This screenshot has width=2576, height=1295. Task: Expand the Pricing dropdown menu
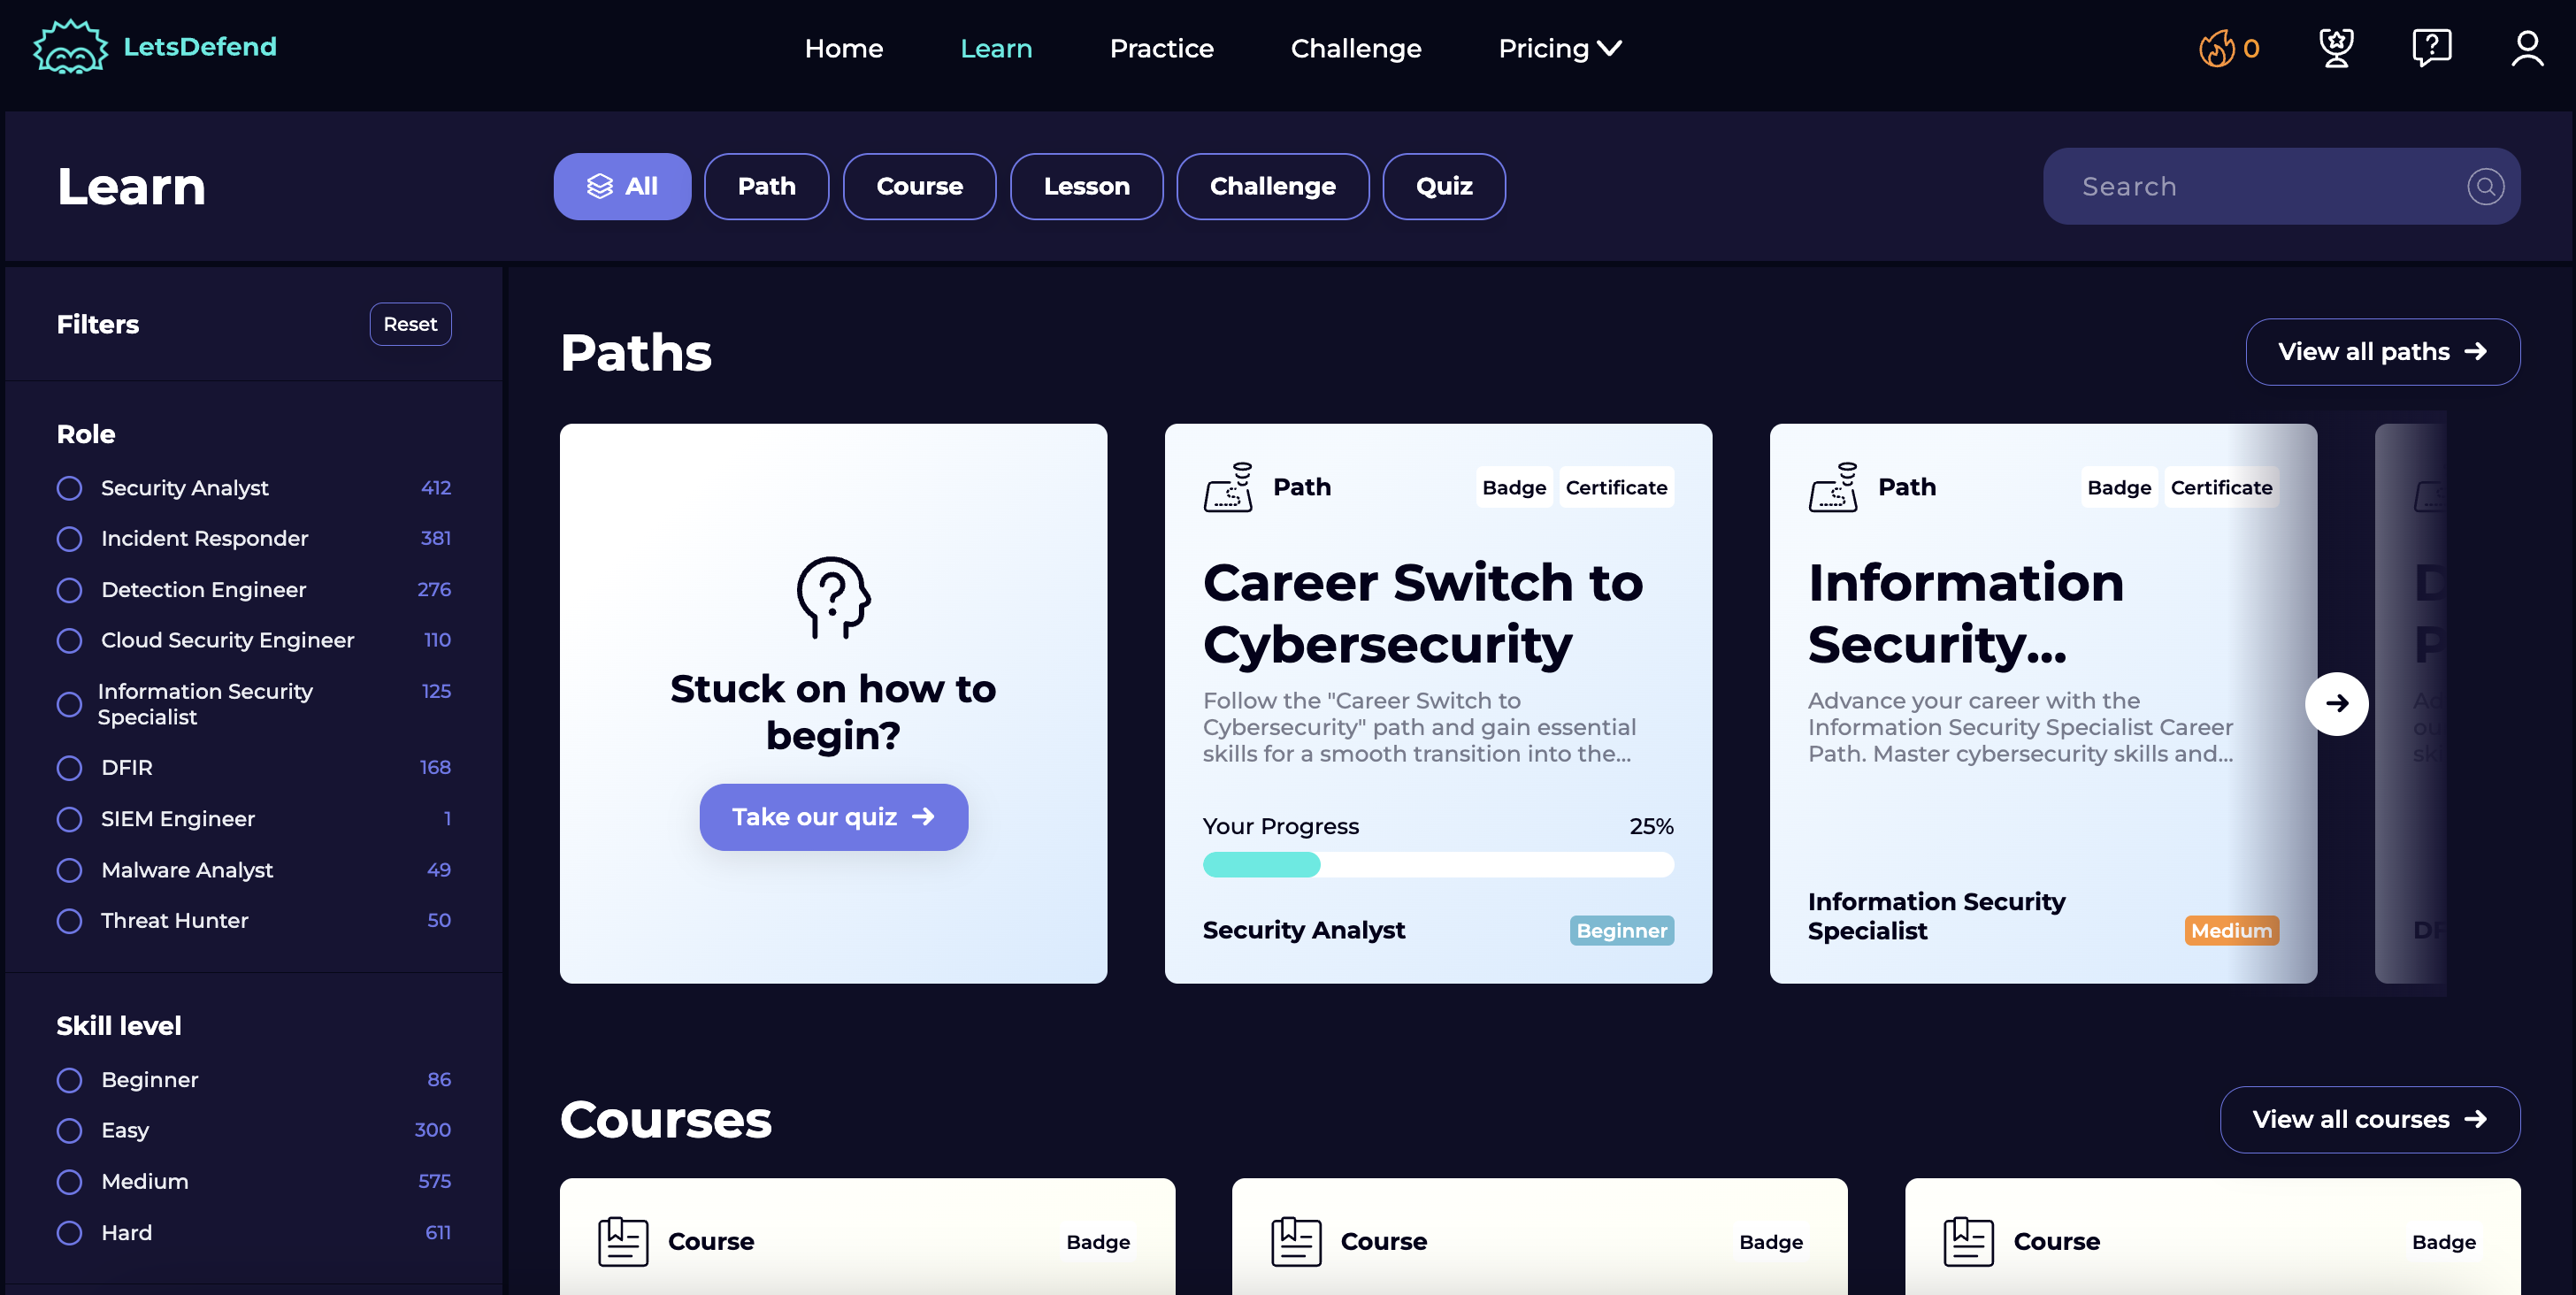(x=1559, y=48)
